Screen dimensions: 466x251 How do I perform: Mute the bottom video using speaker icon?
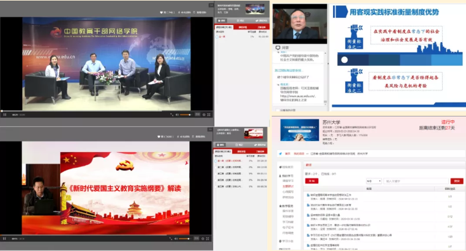click(177, 238)
